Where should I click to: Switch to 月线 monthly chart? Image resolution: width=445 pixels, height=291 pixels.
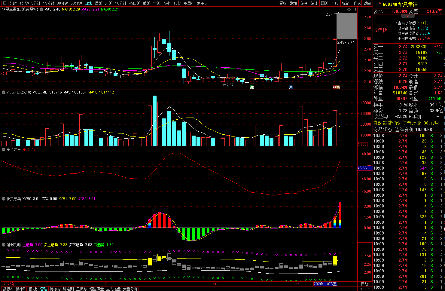click(x=108, y=3)
